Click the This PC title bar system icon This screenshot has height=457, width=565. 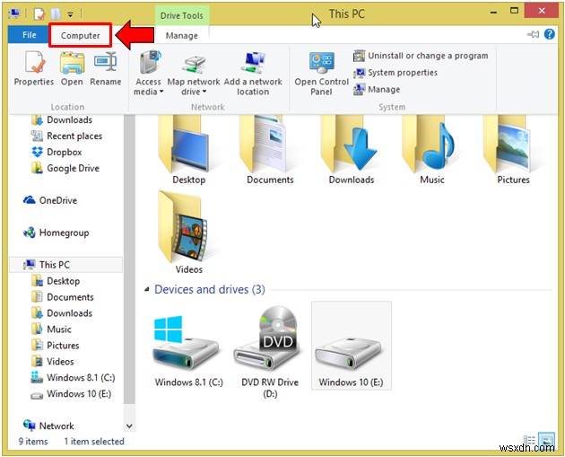[x=14, y=13]
